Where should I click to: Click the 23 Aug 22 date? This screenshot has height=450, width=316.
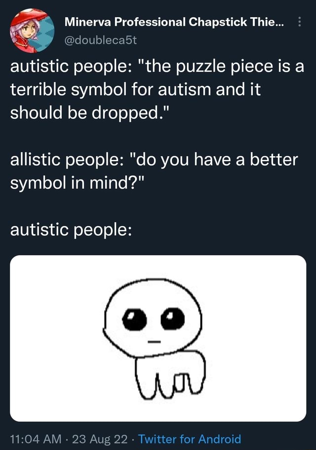point(99,439)
